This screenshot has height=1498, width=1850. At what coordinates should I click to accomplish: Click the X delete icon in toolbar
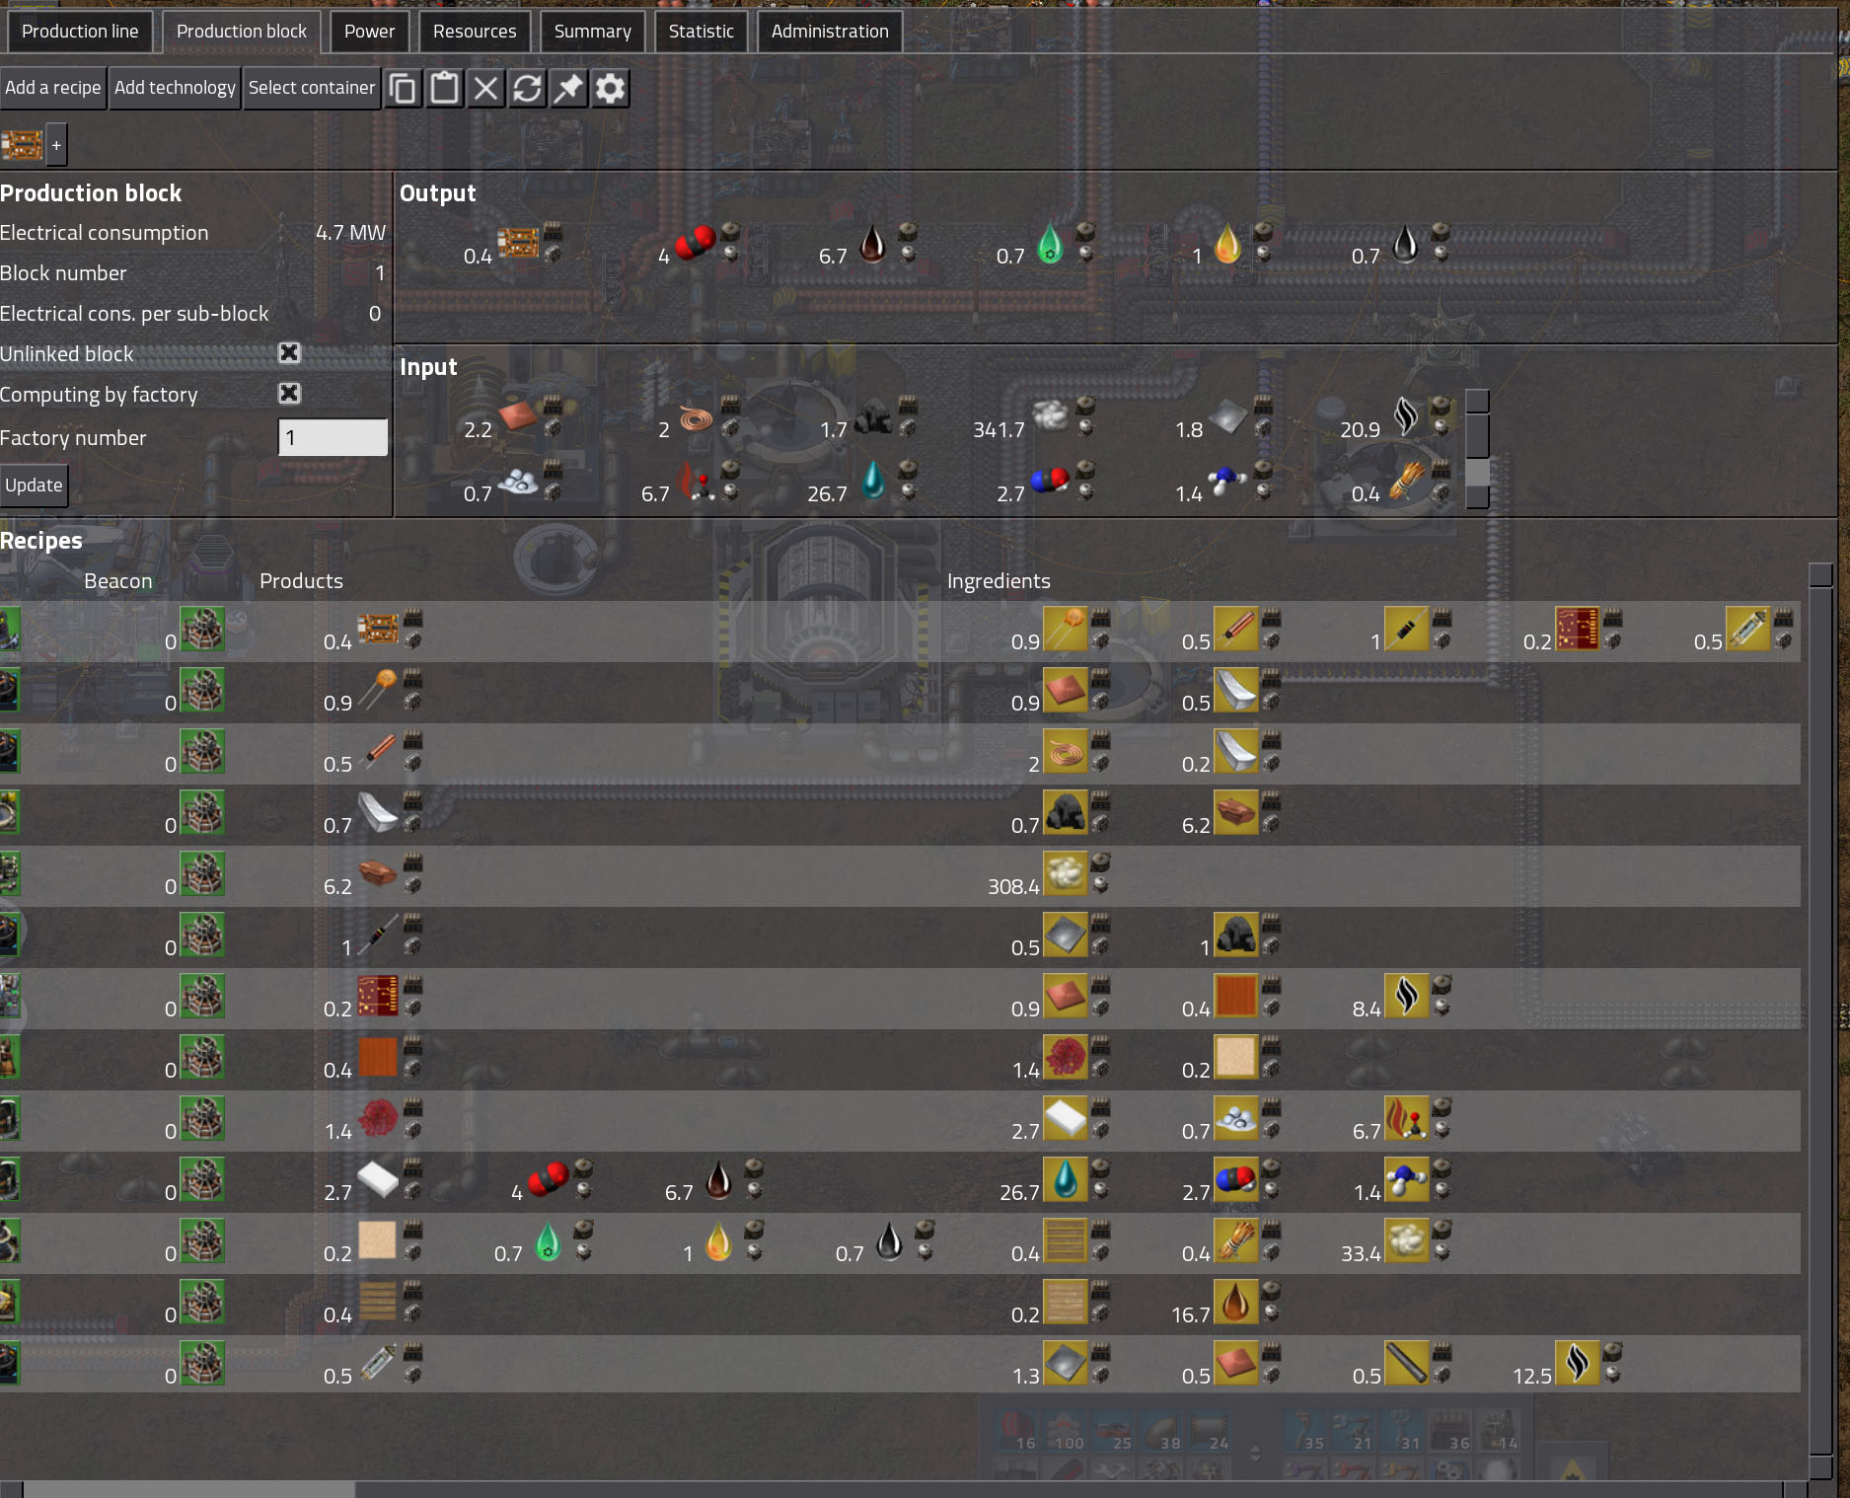point(485,89)
